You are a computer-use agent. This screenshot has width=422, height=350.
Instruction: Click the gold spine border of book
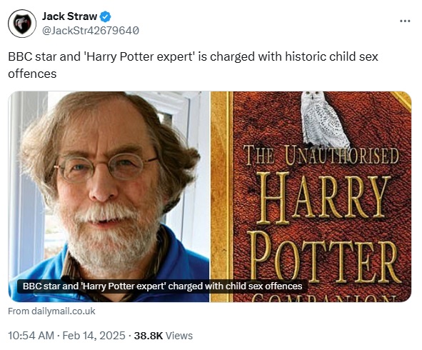pos(221,196)
